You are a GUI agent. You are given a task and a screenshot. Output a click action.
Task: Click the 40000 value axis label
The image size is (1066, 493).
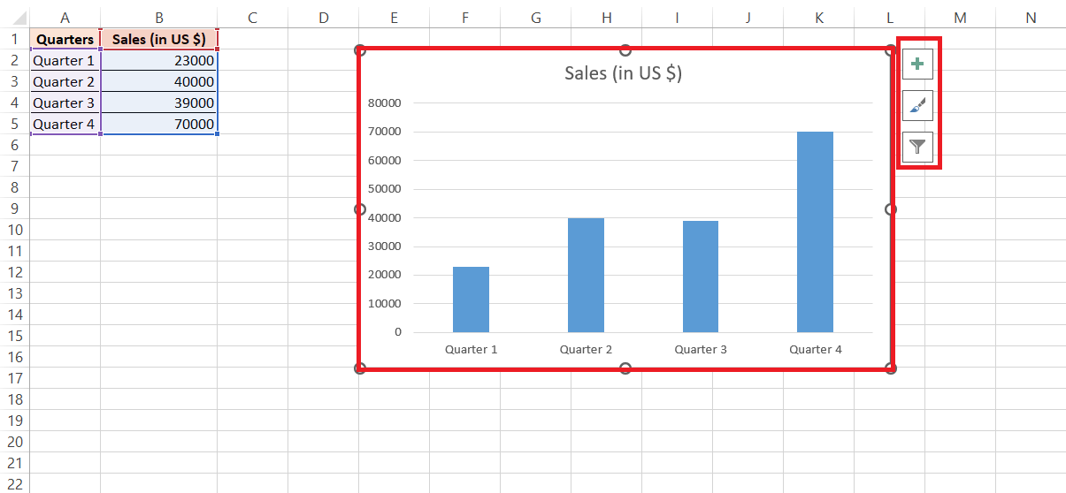pyautogui.click(x=385, y=217)
